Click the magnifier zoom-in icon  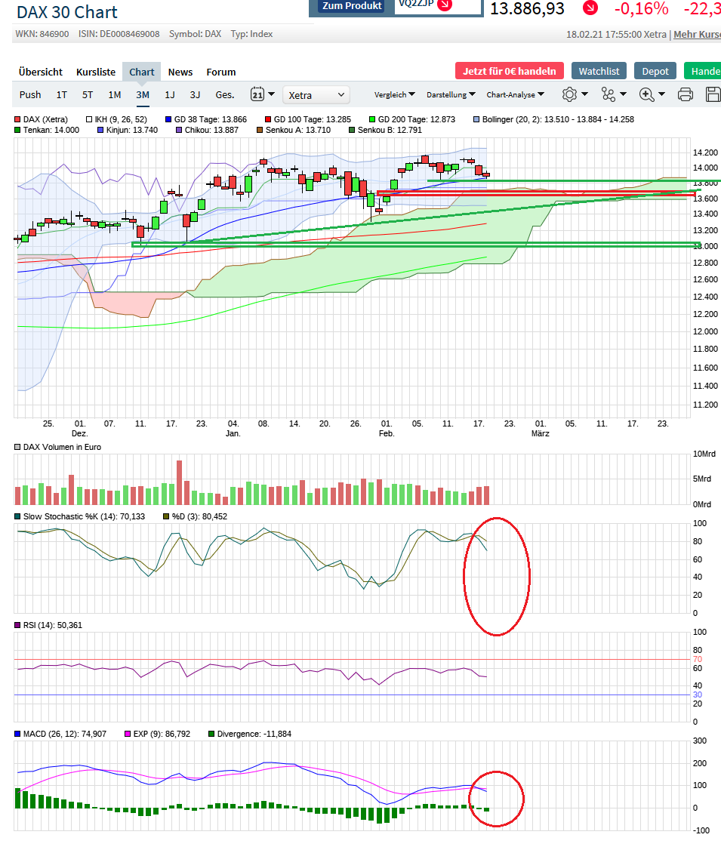click(646, 94)
